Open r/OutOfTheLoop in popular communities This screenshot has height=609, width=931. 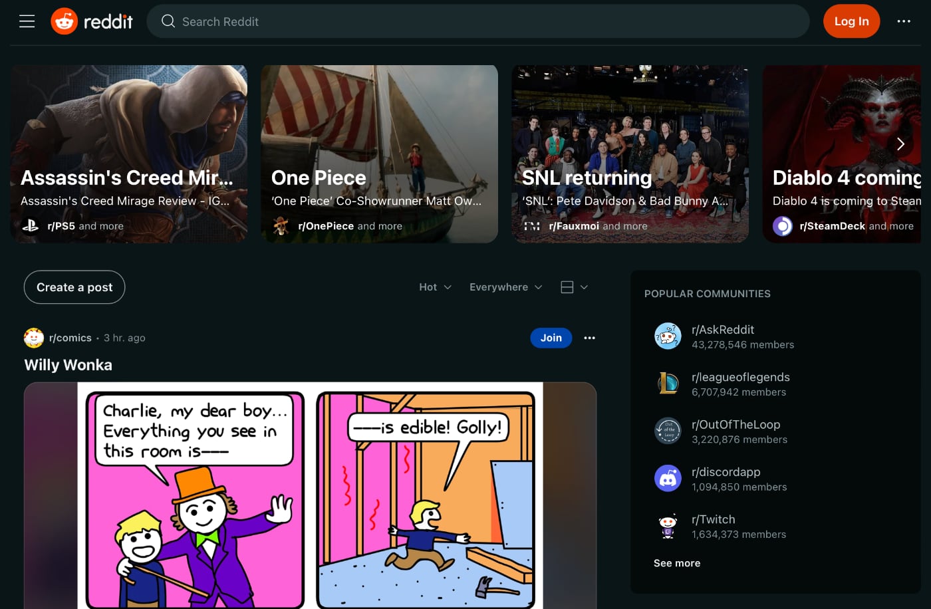click(x=736, y=424)
